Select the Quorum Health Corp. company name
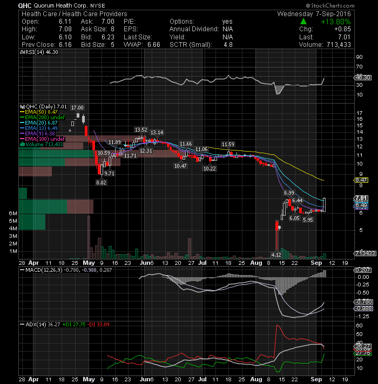The width and height of the screenshot is (378, 384). [x=60, y=5]
